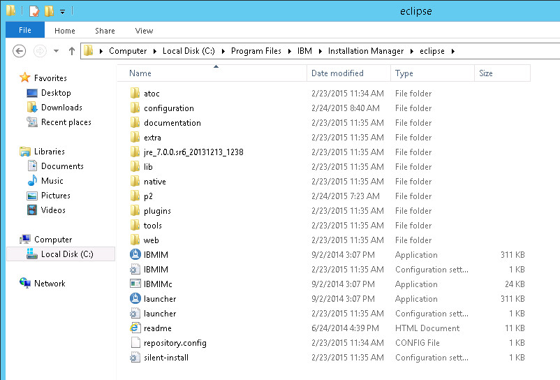Go up one folder level

[72, 51]
